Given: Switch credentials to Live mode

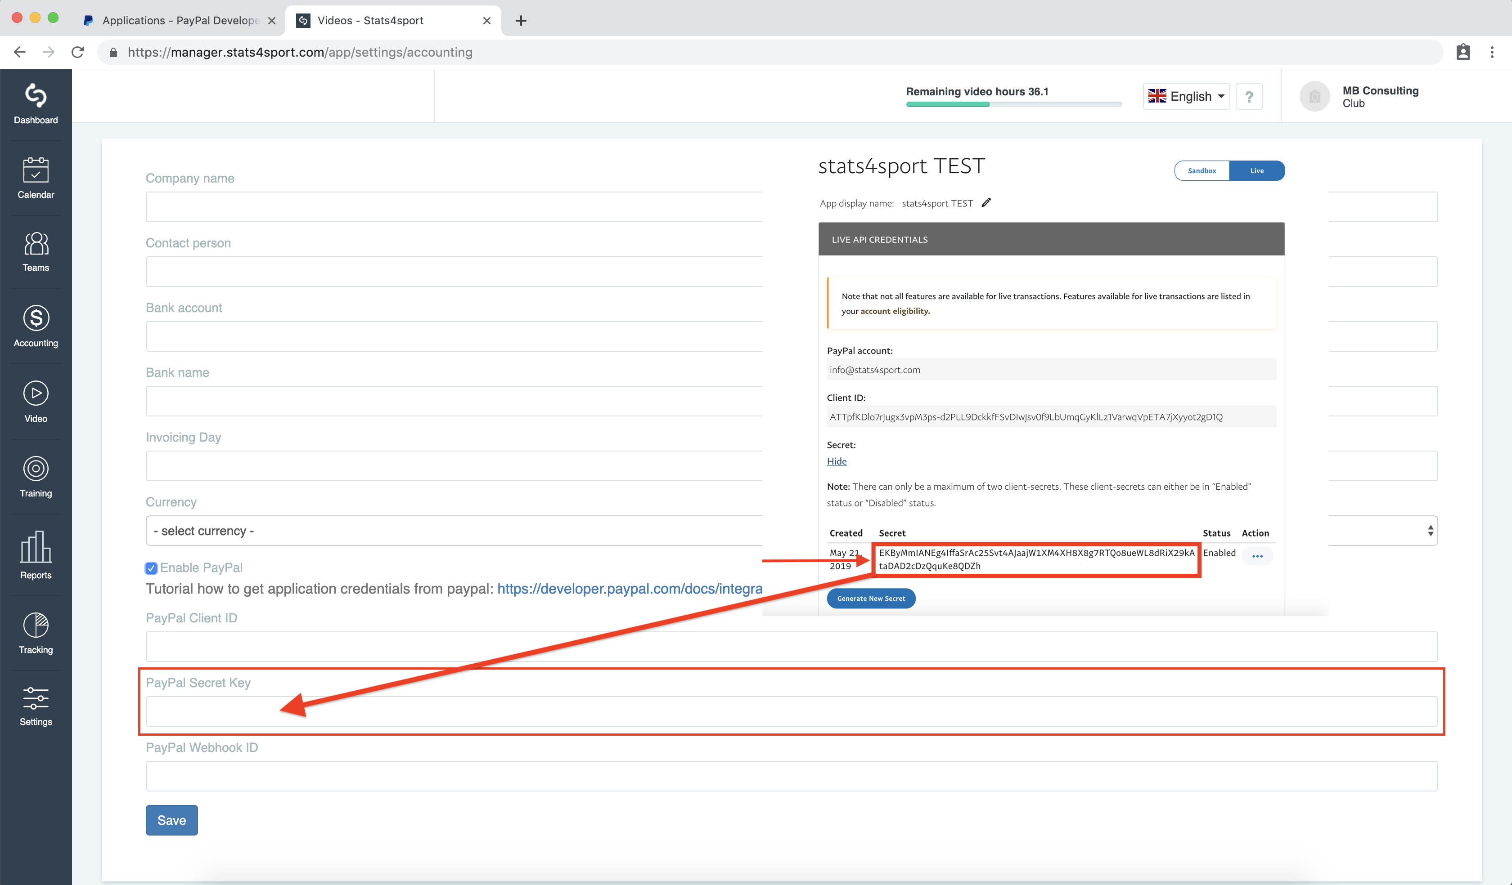Looking at the screenshot, I should (x=1257, y=171).
